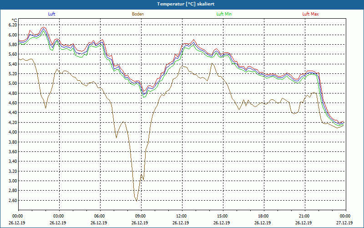Click the '5,40' y-axis value
Screen dimensions: 364x228
[13, 64]
